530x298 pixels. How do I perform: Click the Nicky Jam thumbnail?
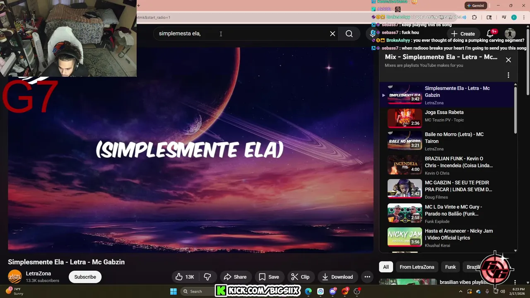click(x=405, y=238)
